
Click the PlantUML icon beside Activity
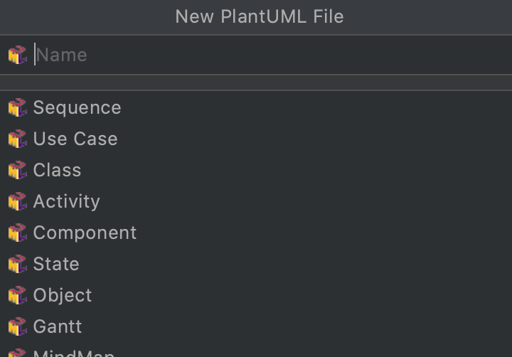17,201
